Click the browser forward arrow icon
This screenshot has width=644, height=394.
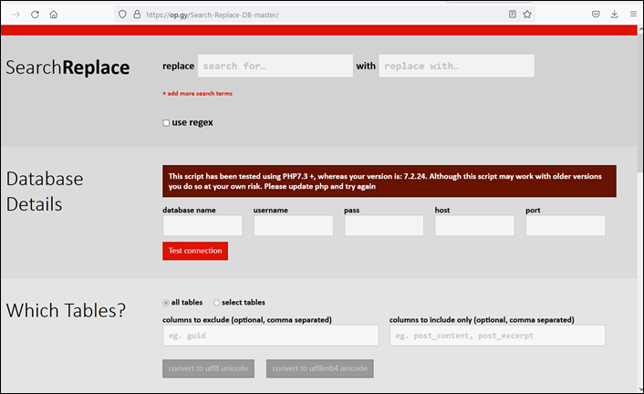coord(16,15)
